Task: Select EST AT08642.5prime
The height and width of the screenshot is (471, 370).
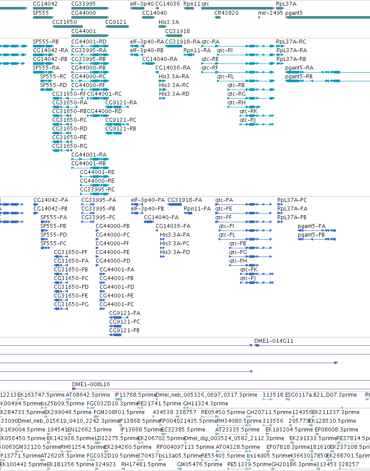Action: click(x=68, y=399)
